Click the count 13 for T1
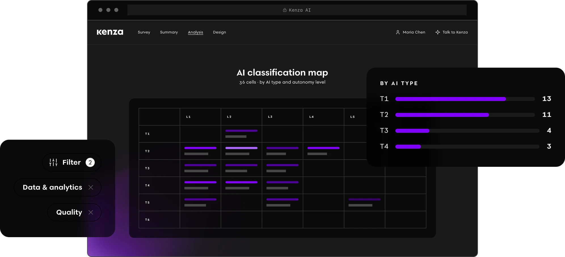 (x=547, y=99)
